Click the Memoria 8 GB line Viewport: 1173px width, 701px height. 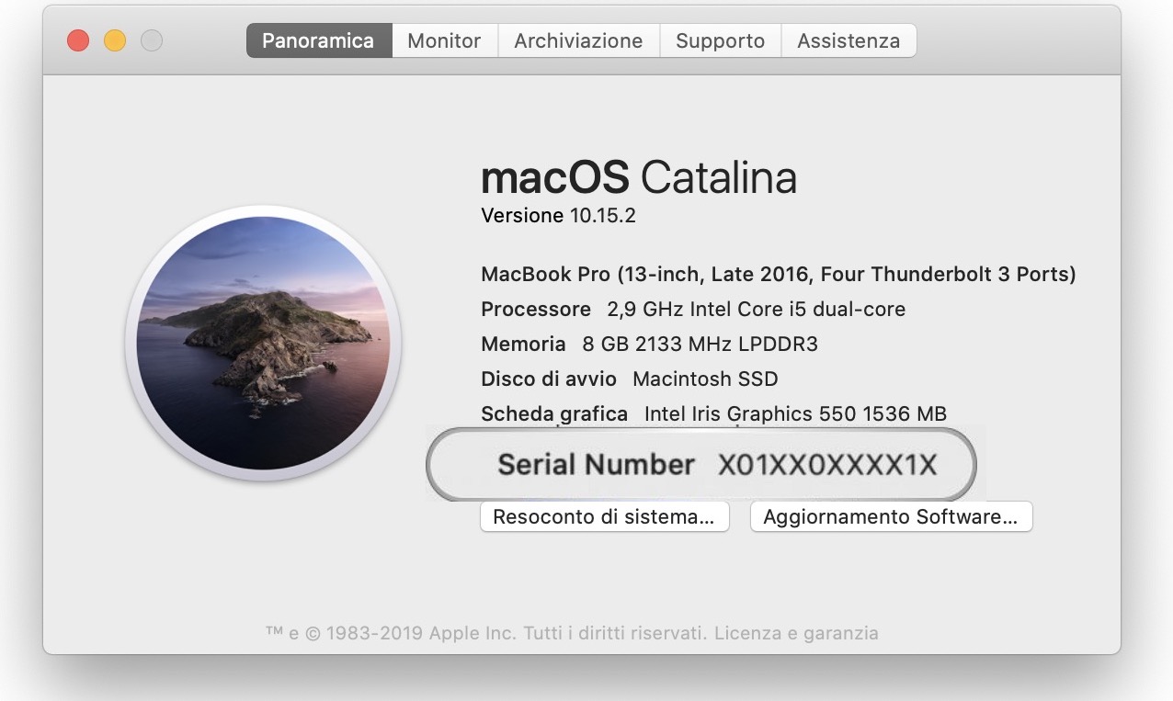(x=650, y=345)
